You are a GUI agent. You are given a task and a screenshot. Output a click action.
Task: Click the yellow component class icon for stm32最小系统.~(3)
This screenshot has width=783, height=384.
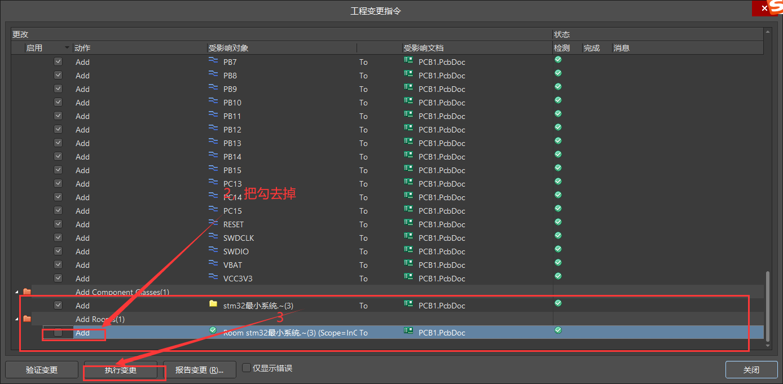[213, 305]
